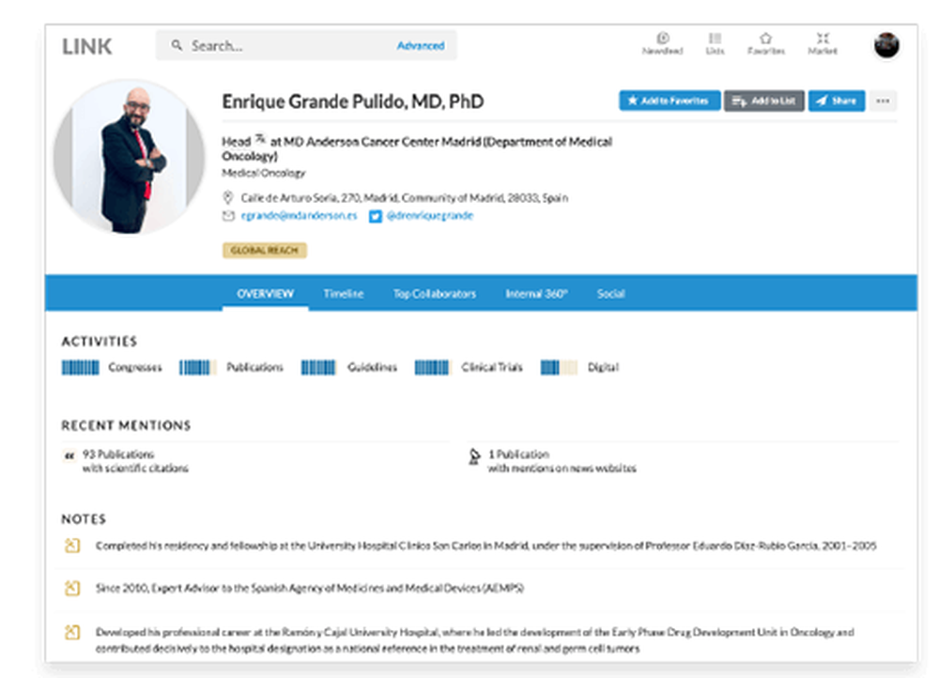This screenshot has height=678, width=939.
Task: Open the @drenriquegrande Twitter handle link
Action: pos(430,216)
